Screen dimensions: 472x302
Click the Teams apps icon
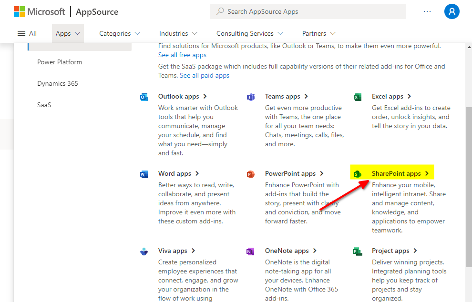coord(251,97)
